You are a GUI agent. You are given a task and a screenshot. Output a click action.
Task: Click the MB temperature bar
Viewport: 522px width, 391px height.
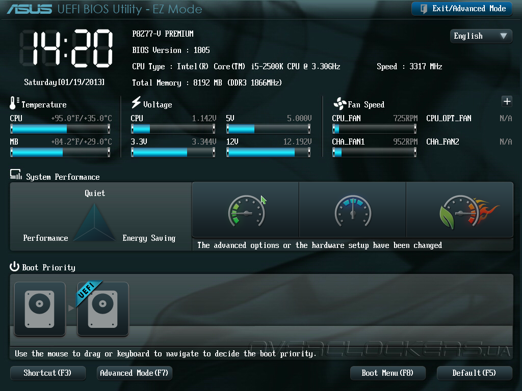click(60, 152)
